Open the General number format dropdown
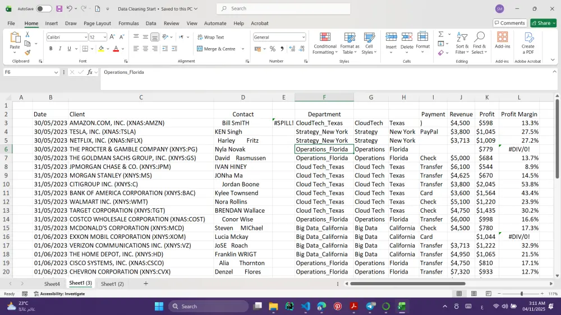The width and height of the screenshot is (561, 315). (x=304, y=37)
